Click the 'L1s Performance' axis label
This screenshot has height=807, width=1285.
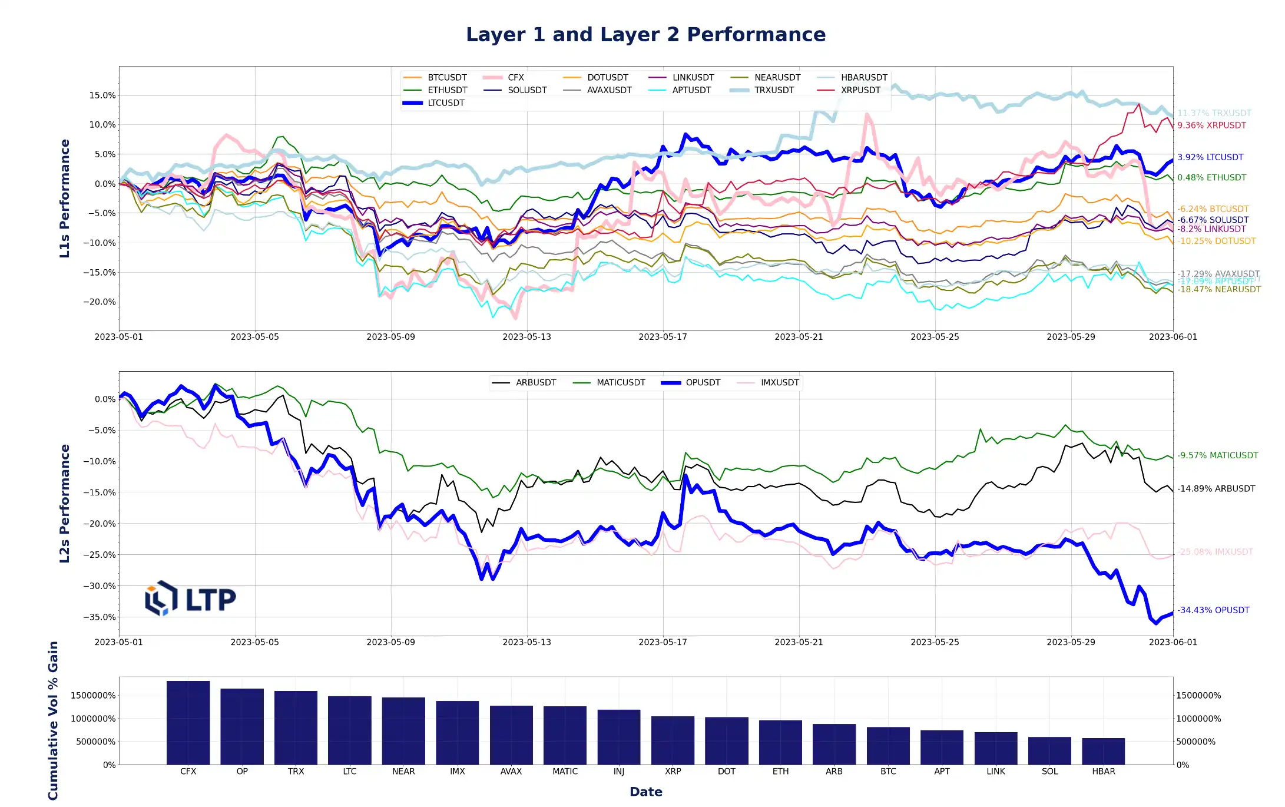[x=65, y=199]
